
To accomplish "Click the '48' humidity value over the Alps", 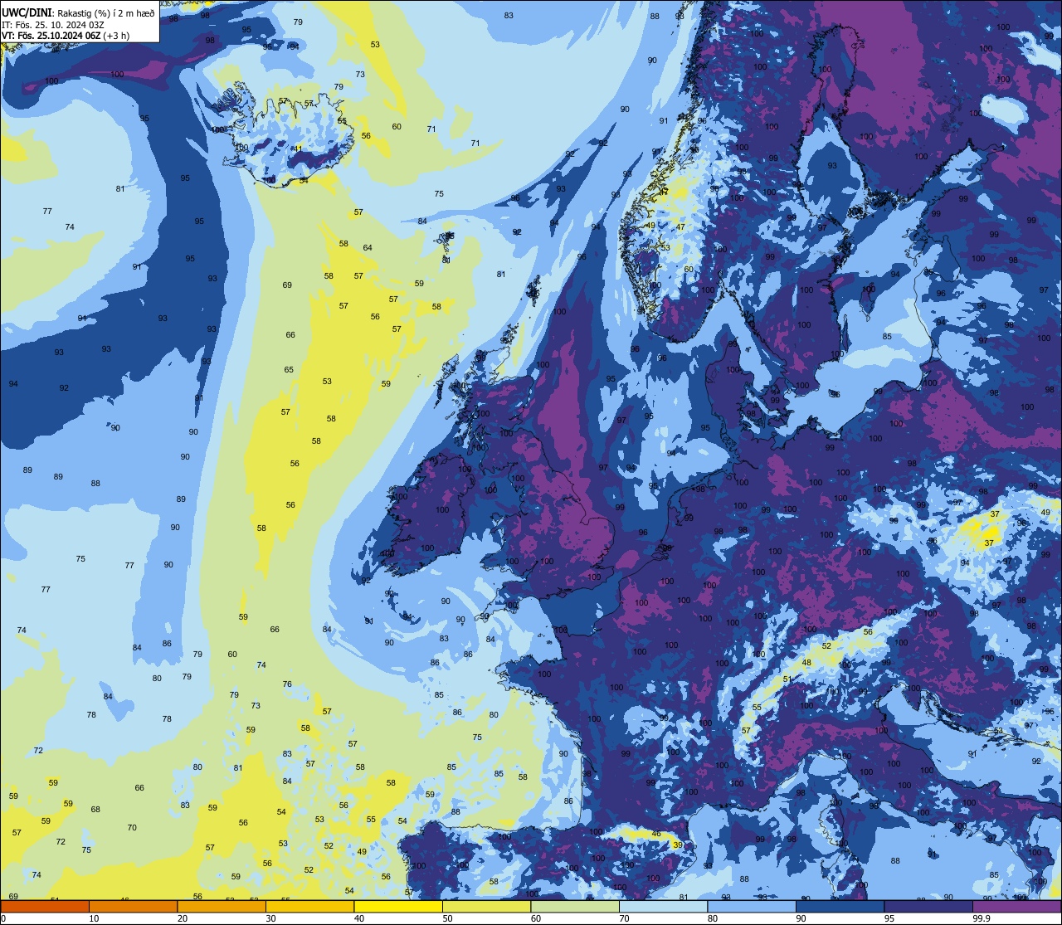I will [806, 662].
